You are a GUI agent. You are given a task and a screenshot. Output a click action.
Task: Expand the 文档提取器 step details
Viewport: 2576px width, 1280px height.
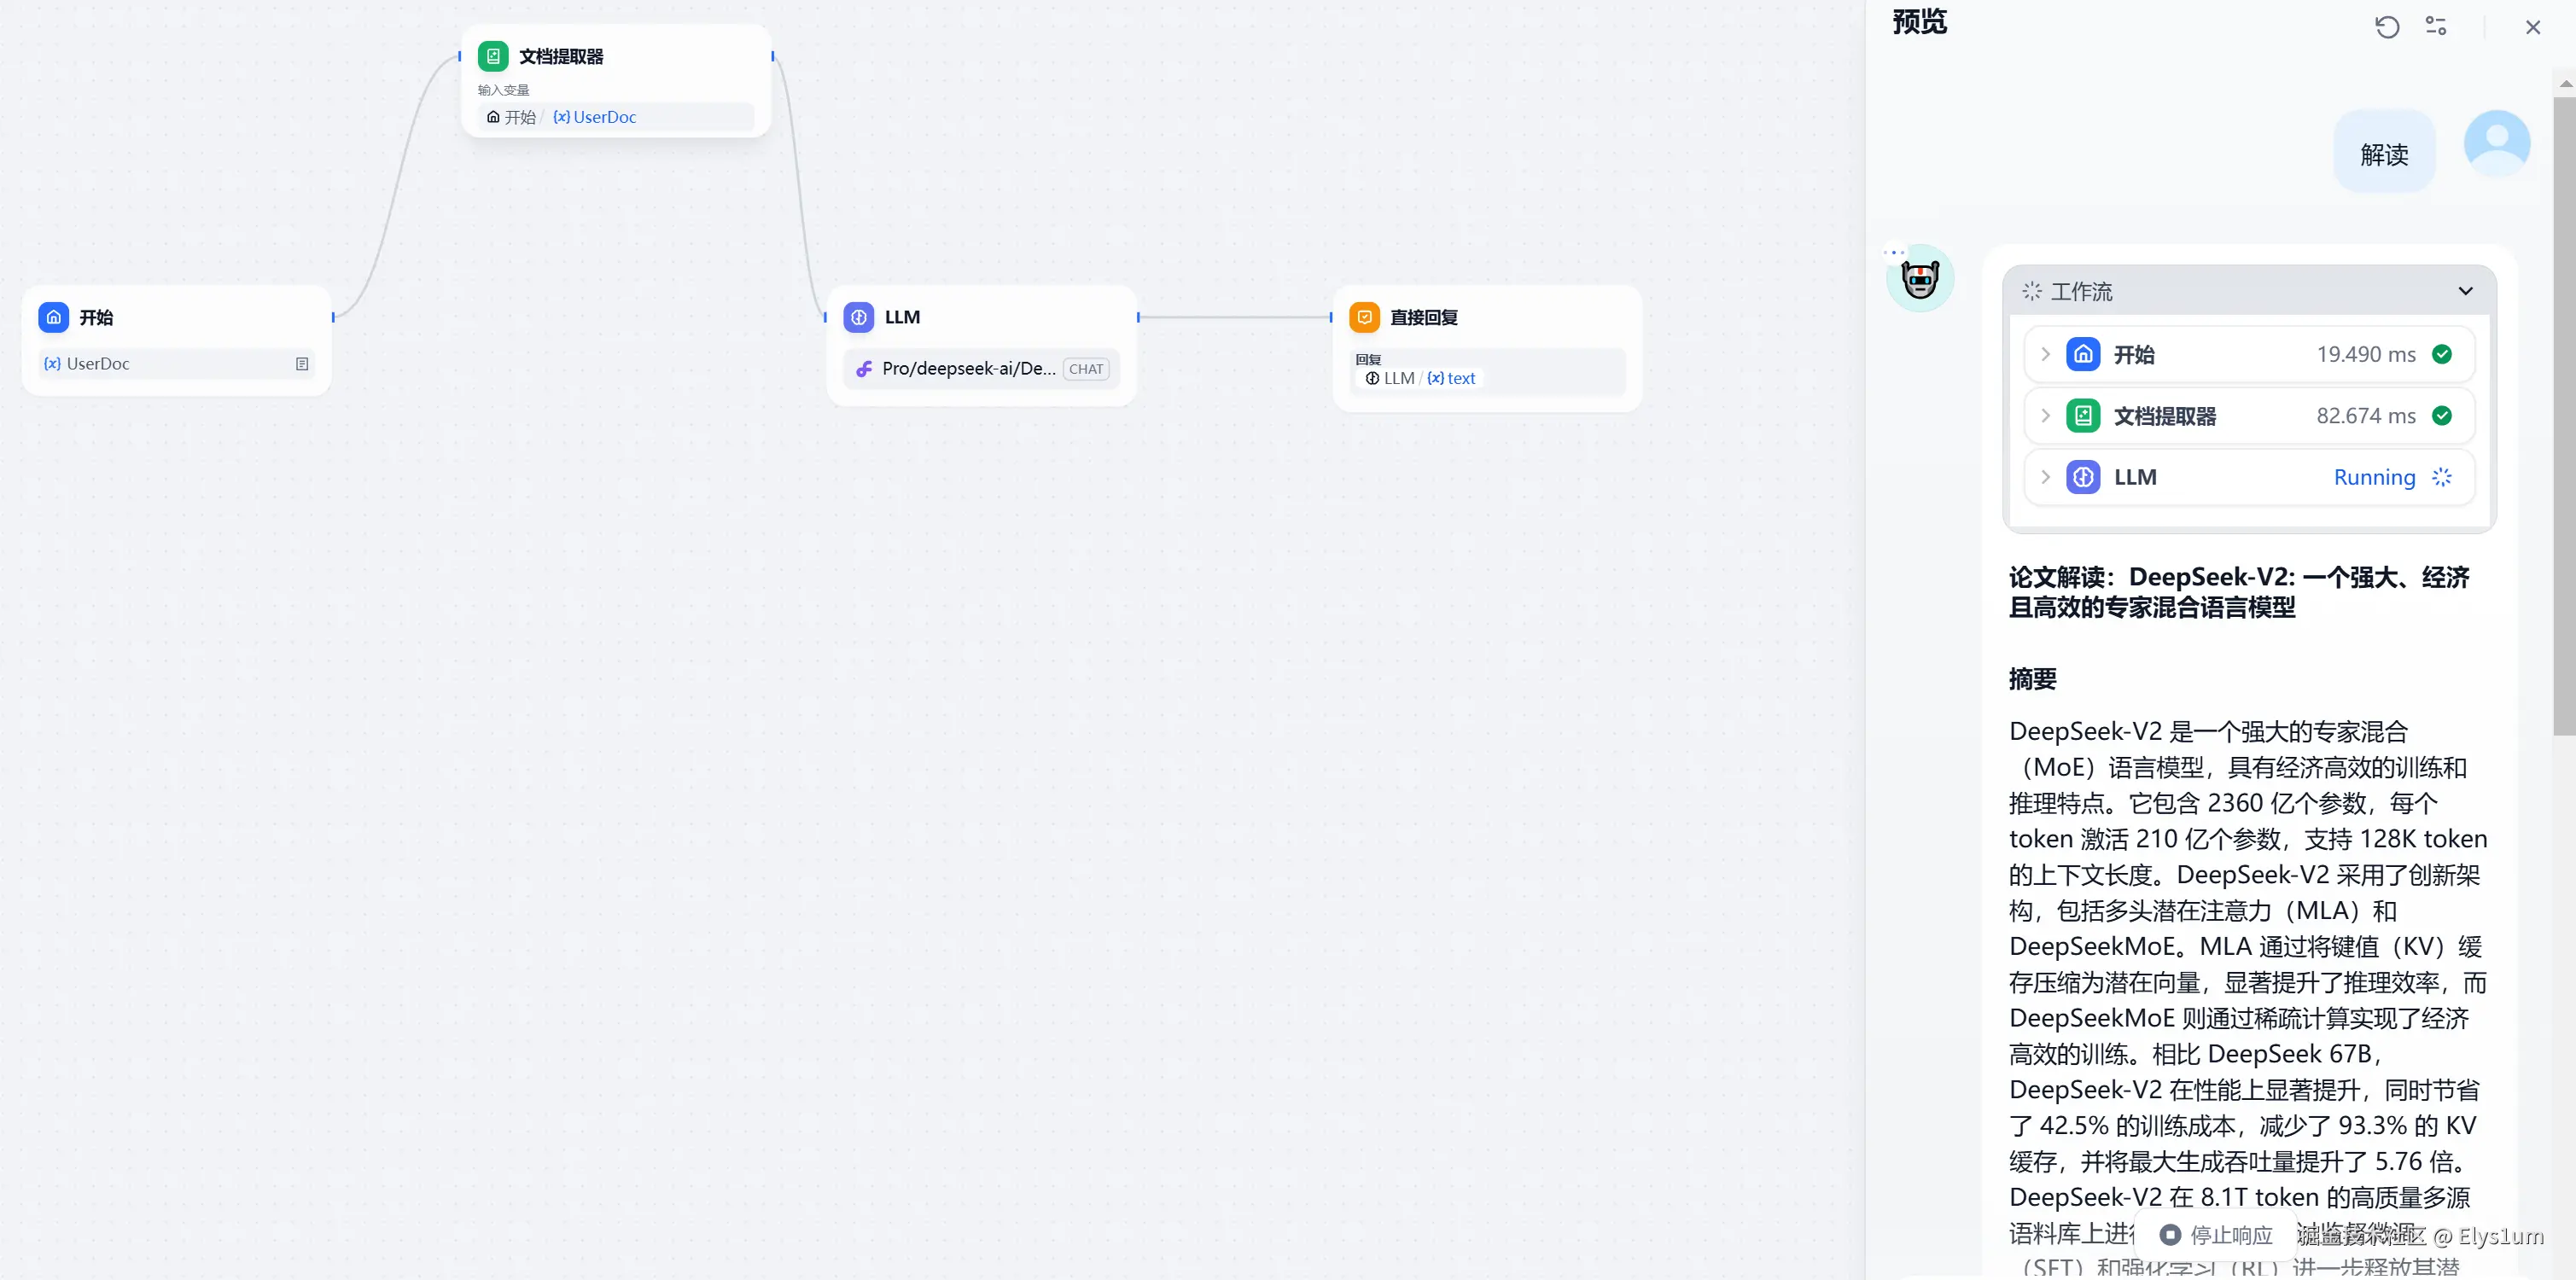coord(2046,416)
